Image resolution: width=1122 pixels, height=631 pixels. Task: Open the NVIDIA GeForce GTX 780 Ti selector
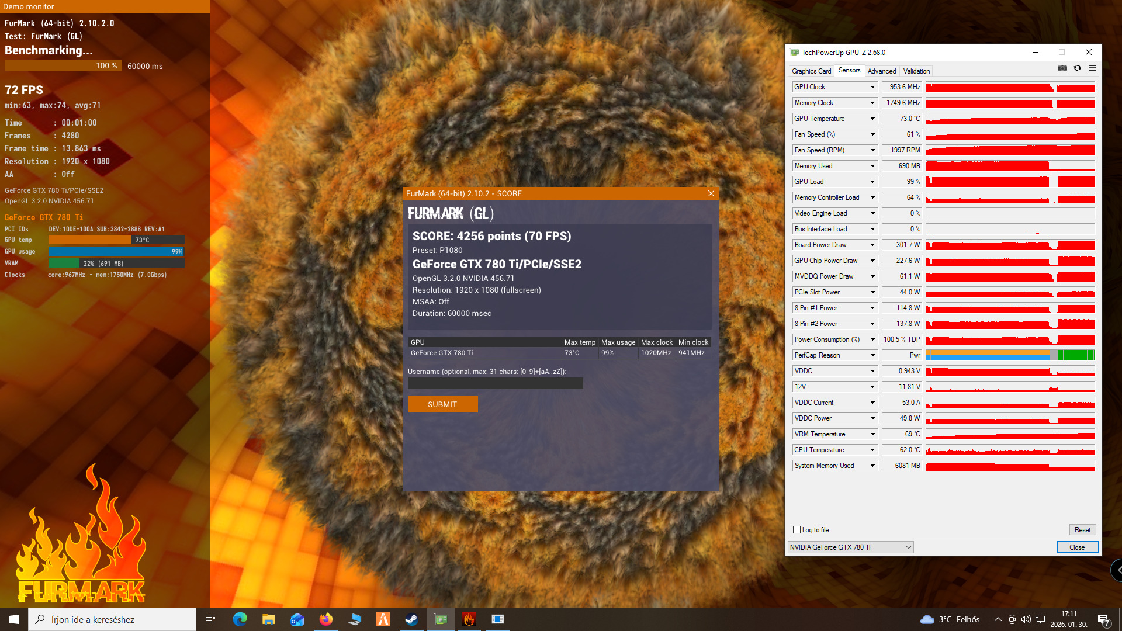(850, 547)
